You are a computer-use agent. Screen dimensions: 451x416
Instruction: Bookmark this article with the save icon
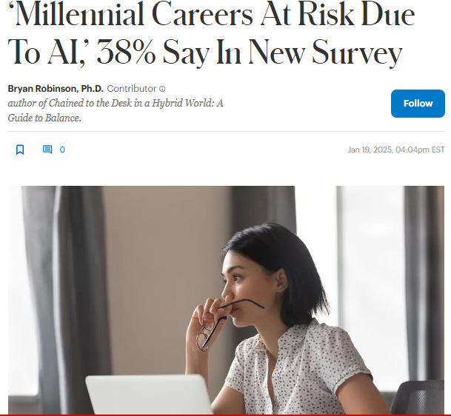pos(20,150)
